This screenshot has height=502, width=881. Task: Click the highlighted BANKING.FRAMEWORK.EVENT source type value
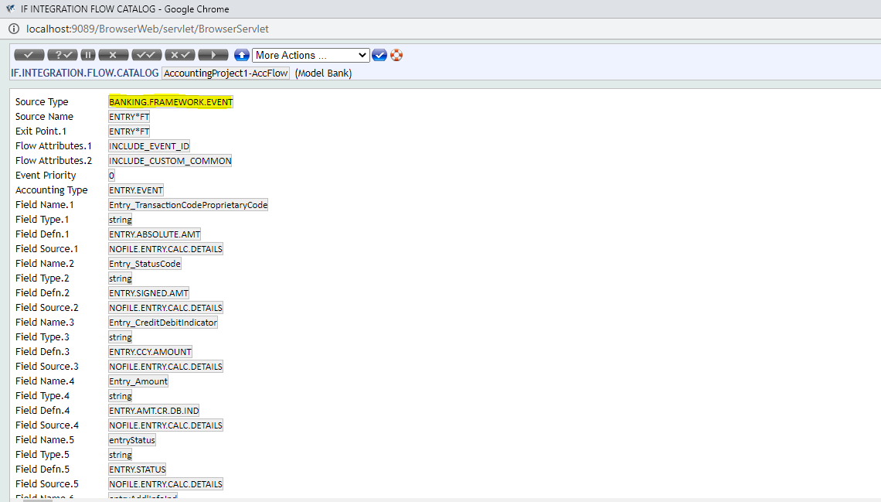(x=171, y=102)
